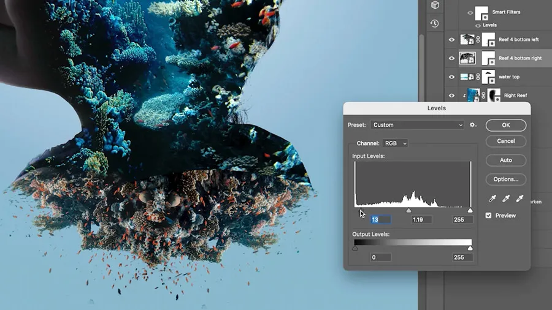Click the output white slider handle
Screen dimensions: 552x310
click(x=470, y=248)
